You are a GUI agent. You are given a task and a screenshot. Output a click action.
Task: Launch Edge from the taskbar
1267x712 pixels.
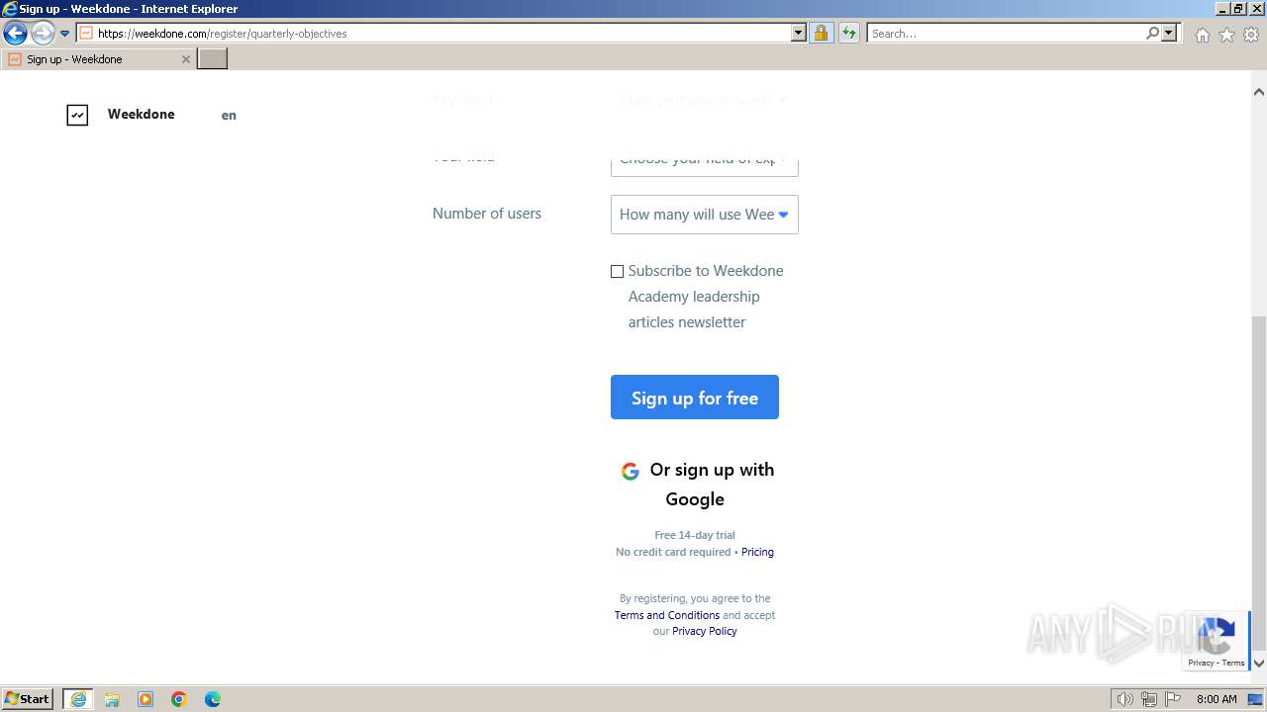click(213, 699)
